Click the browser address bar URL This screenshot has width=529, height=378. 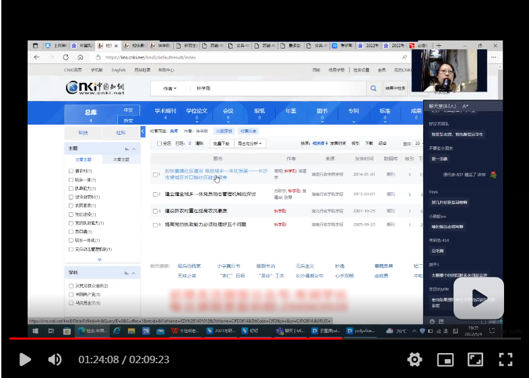coord(150,57)
